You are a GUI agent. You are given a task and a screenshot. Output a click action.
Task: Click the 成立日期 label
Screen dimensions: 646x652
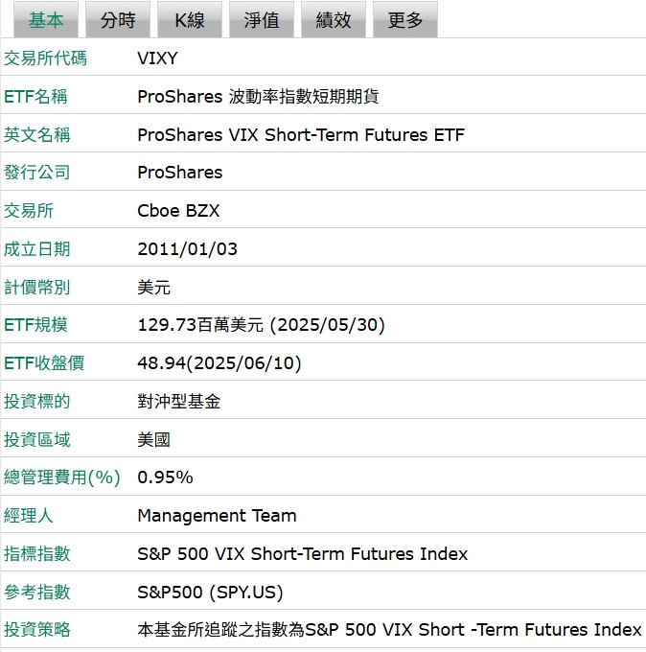pos(37,249)
